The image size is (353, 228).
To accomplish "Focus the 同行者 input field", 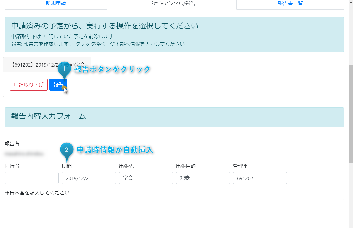I will pyautogui.click(x=32, y=178).
